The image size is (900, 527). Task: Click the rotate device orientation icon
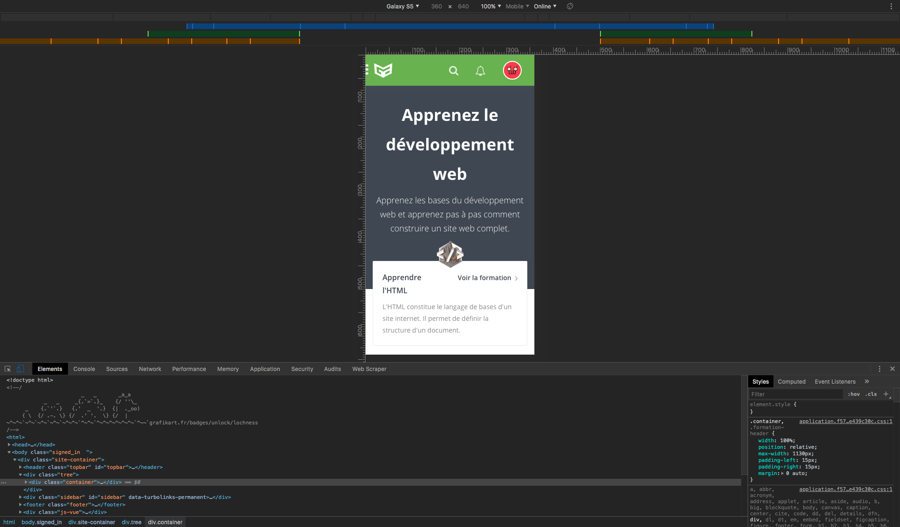(x=570, y=6)
